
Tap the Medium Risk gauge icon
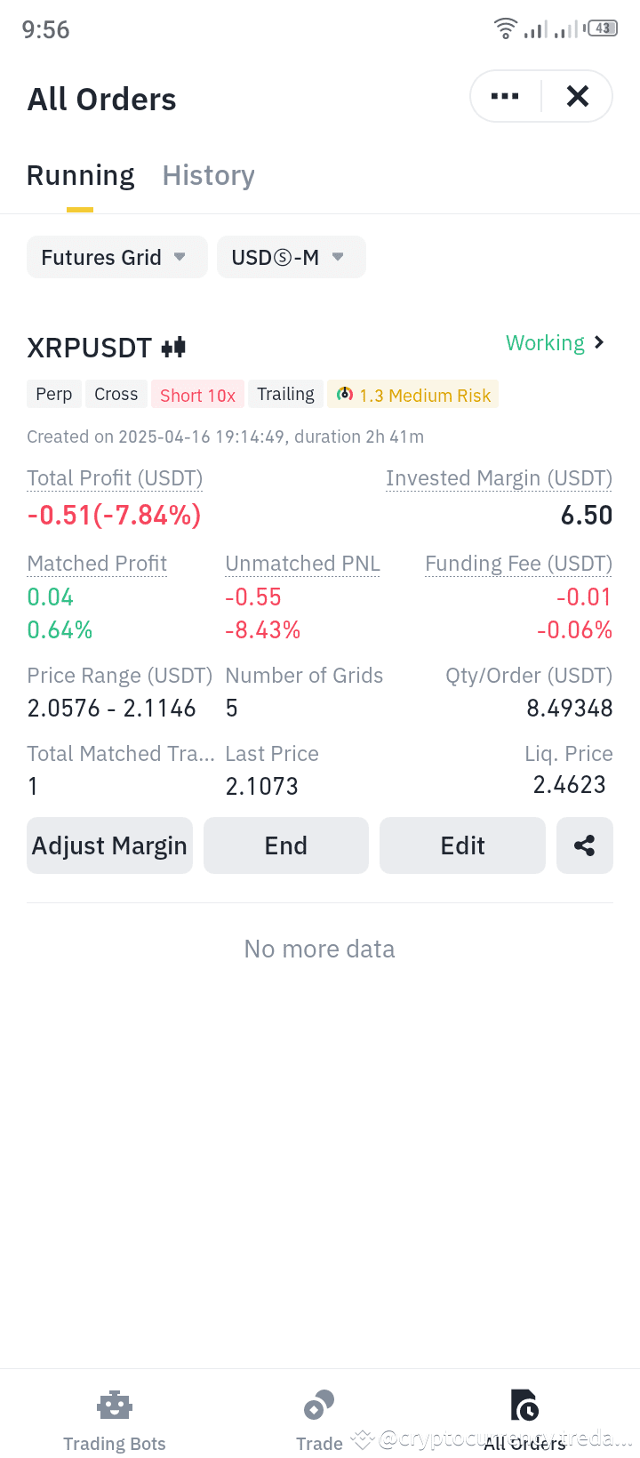pos(345,394)
